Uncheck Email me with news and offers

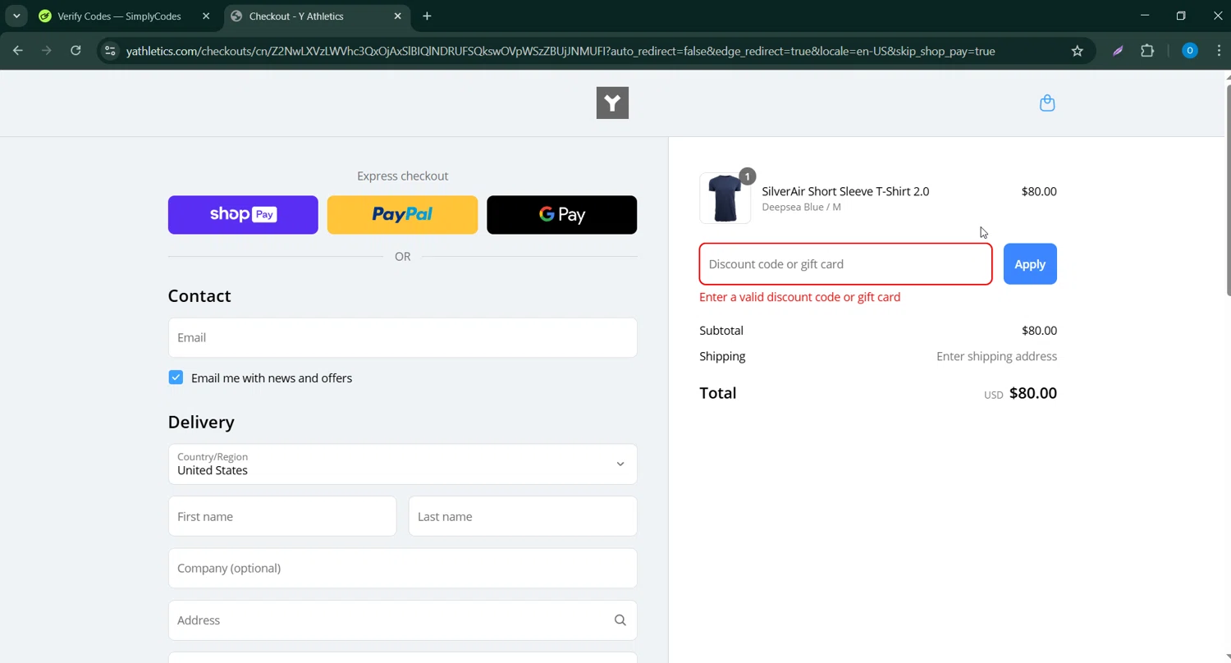[x=176, y=377]
